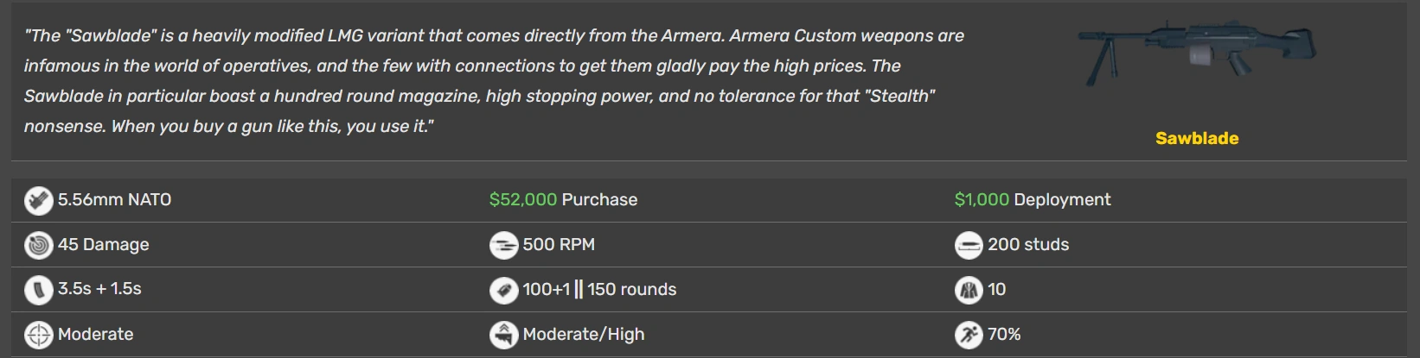This screenshot has height=358, width=1420.
Task: Click the concealment icon beside 10
Action: [x=969, y=290]
